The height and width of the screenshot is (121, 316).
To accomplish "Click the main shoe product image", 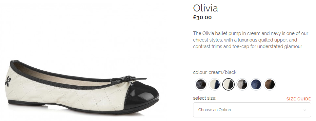I will [83, 88].
